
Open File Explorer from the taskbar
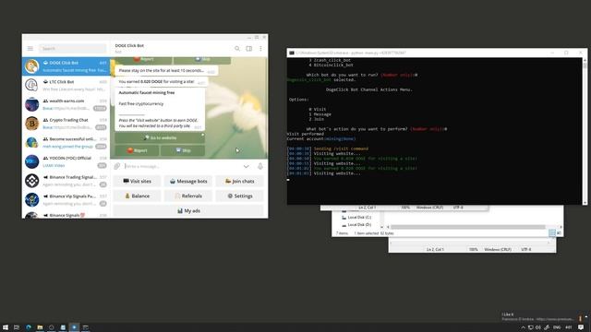[40, 327]
